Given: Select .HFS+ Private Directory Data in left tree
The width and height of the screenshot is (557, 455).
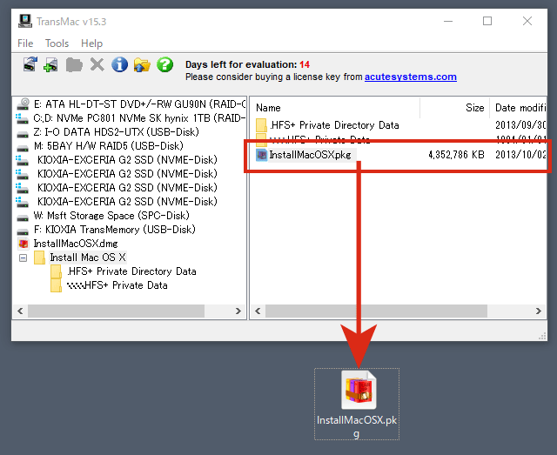Looking at the screenshot, I should [131, 271].
